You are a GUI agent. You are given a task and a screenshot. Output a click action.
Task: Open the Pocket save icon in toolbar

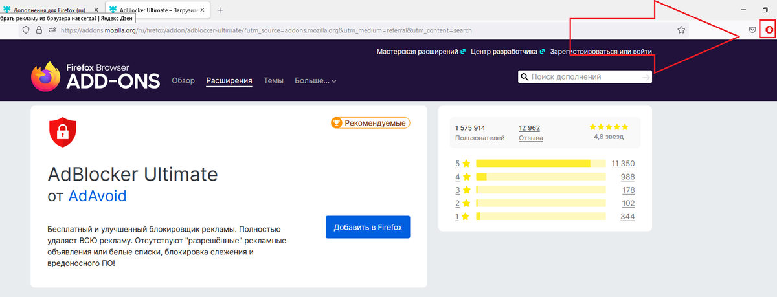[x=752, y=30]
